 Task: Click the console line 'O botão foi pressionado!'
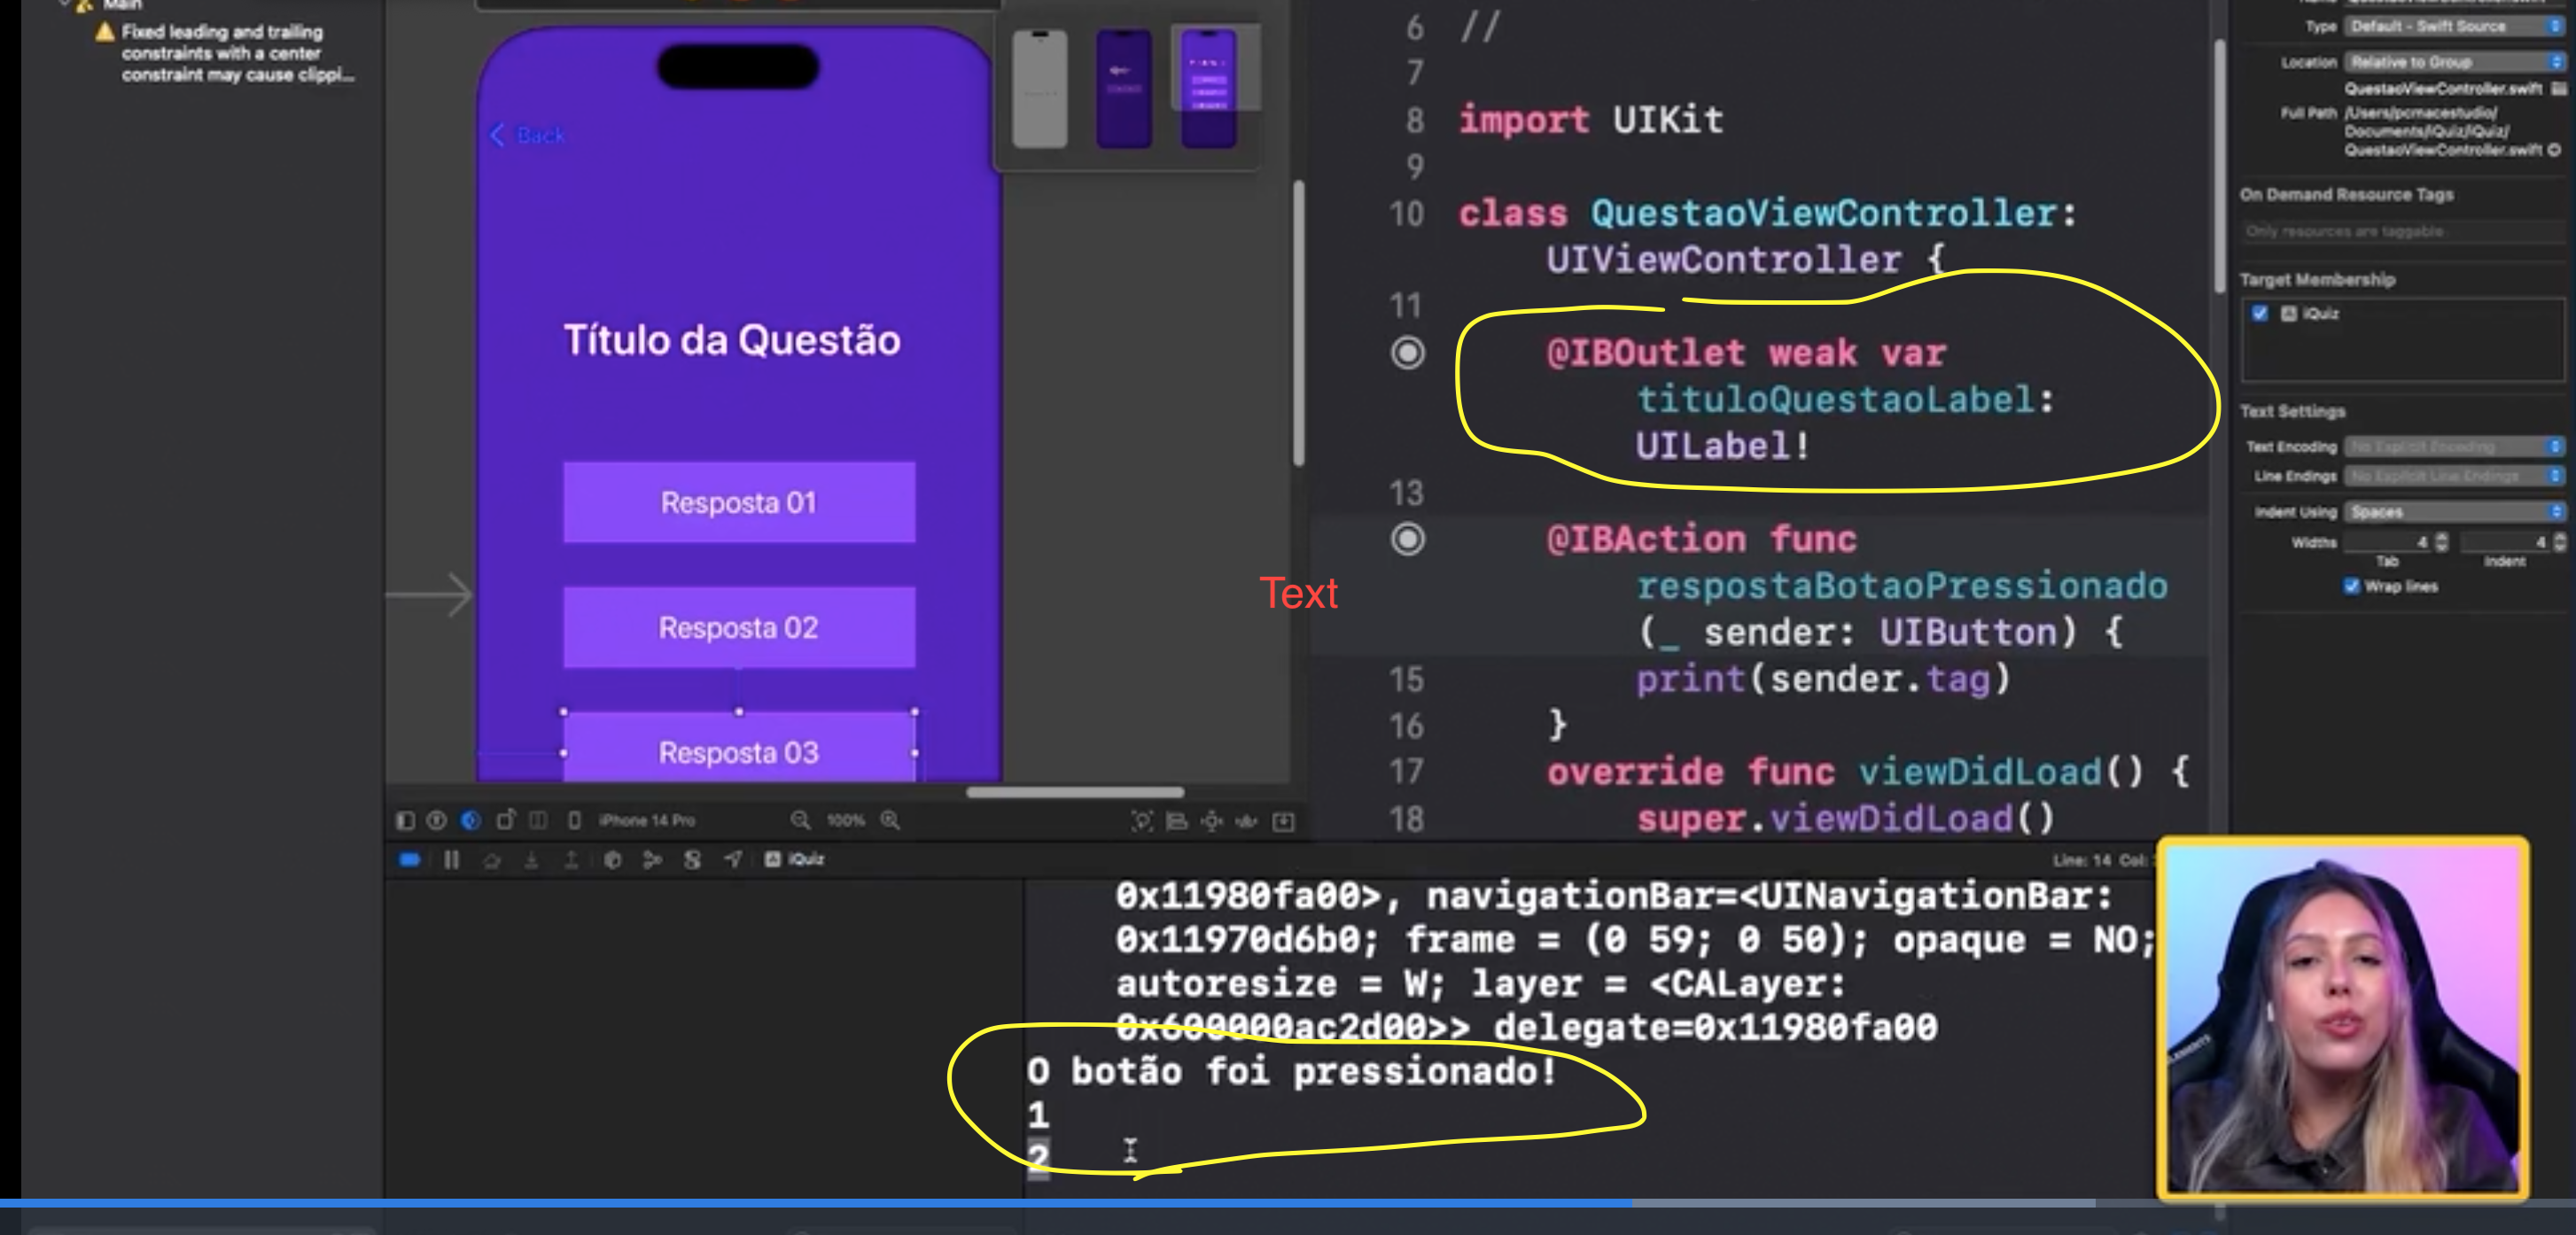coord(1291,1071)
